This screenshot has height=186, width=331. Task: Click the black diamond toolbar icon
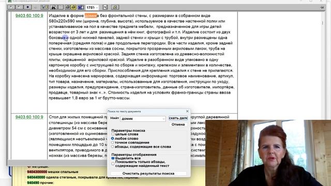click(x=27, y=7)
